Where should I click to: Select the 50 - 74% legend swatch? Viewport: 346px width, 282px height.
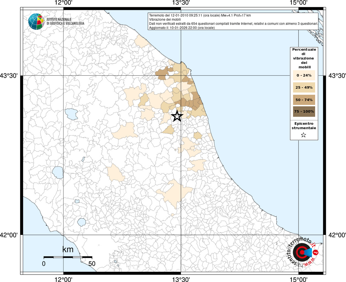coord(304,100)
